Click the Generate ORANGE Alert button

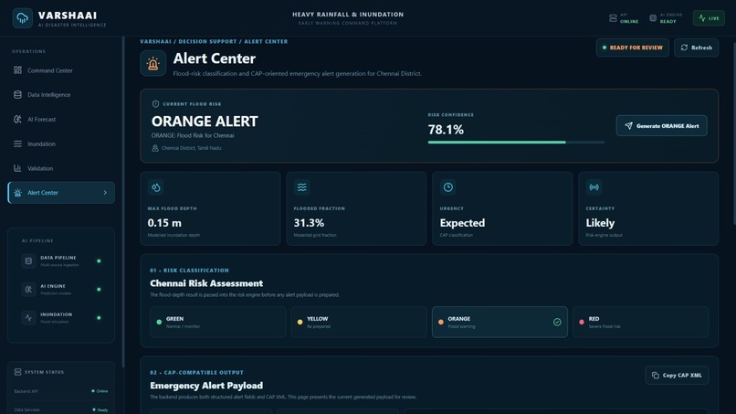click(661, 125)
